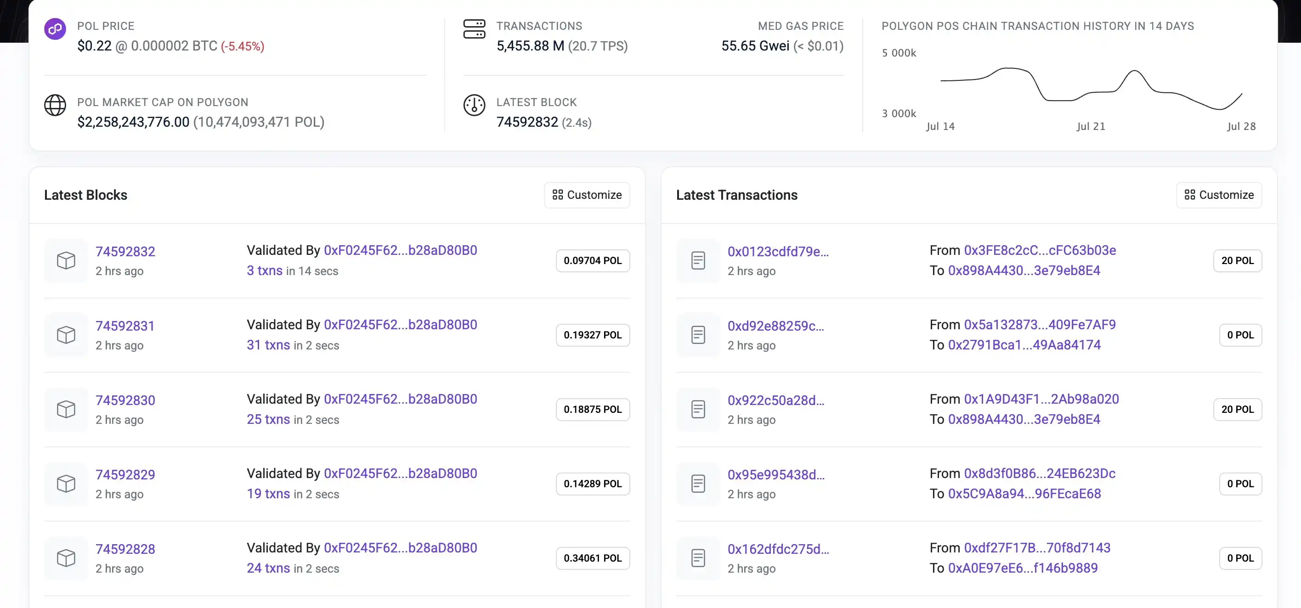Click the cube icon for block 74592830
Screen dimensions: 1301x608
tap(66, 409)
